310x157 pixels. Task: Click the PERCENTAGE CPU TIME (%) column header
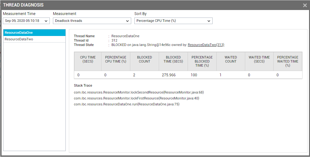(116, 61)
